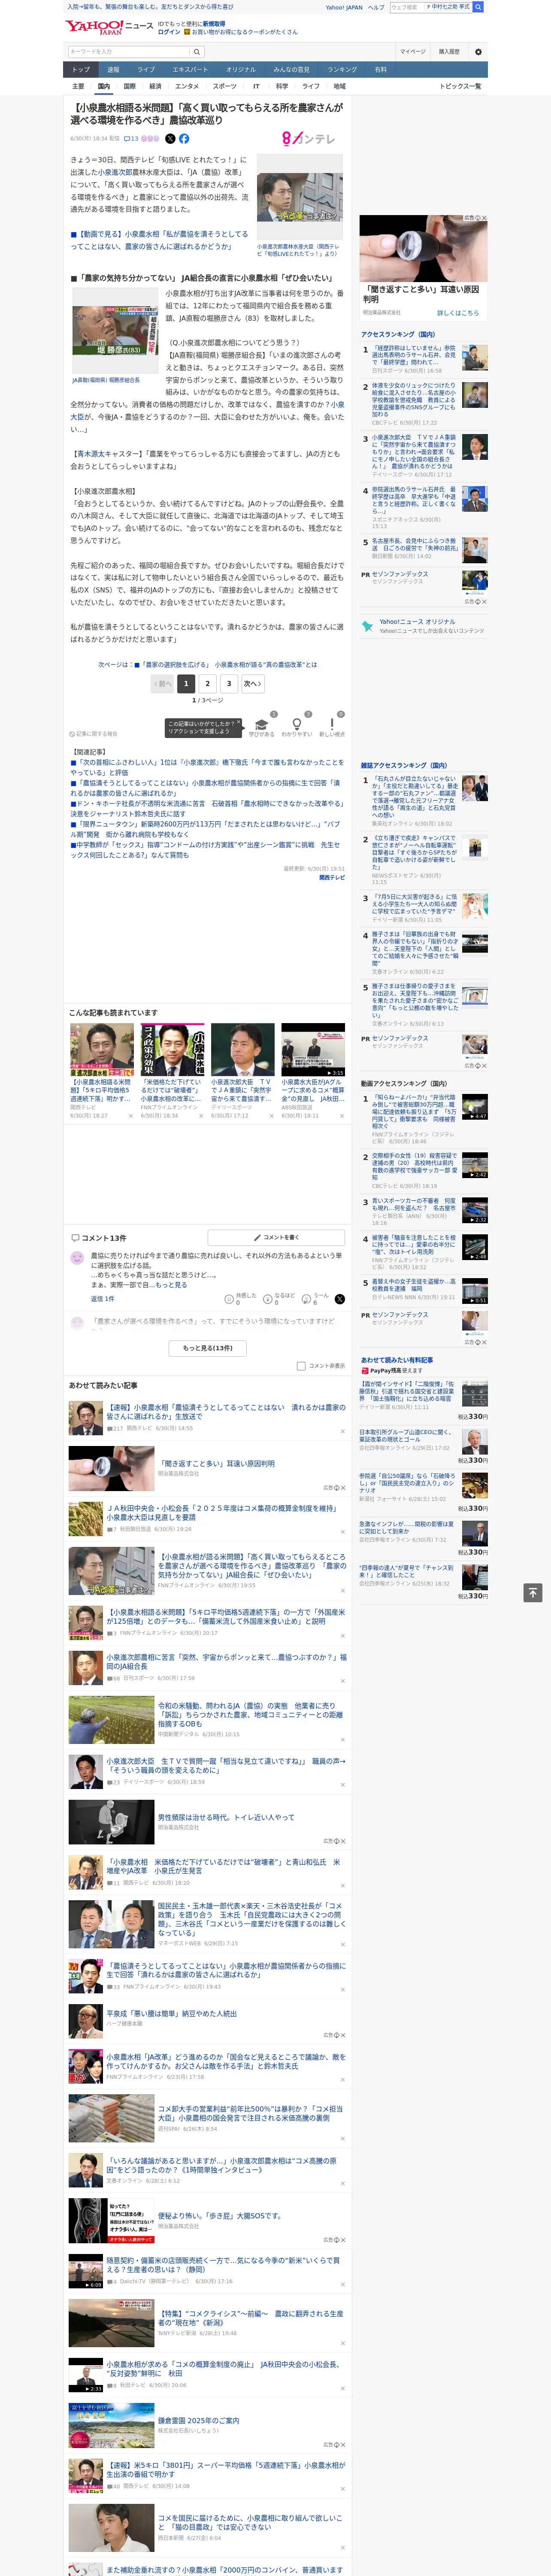Click the search magnifier button in the header

(196, 52)
